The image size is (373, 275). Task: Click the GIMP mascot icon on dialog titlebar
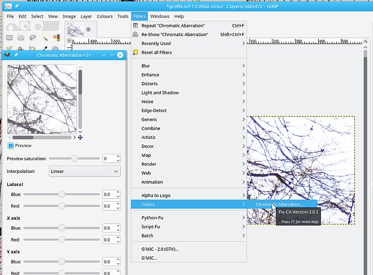point(7,55)
